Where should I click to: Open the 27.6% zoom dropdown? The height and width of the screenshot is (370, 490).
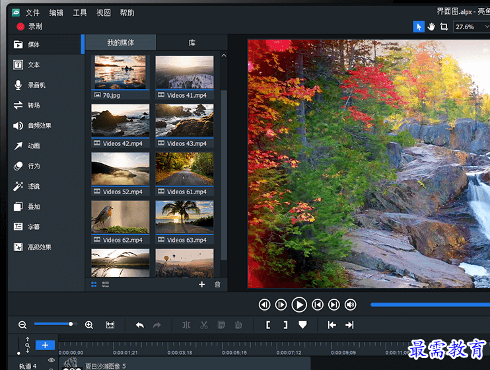pyautogui.click(x=472, y=27)
